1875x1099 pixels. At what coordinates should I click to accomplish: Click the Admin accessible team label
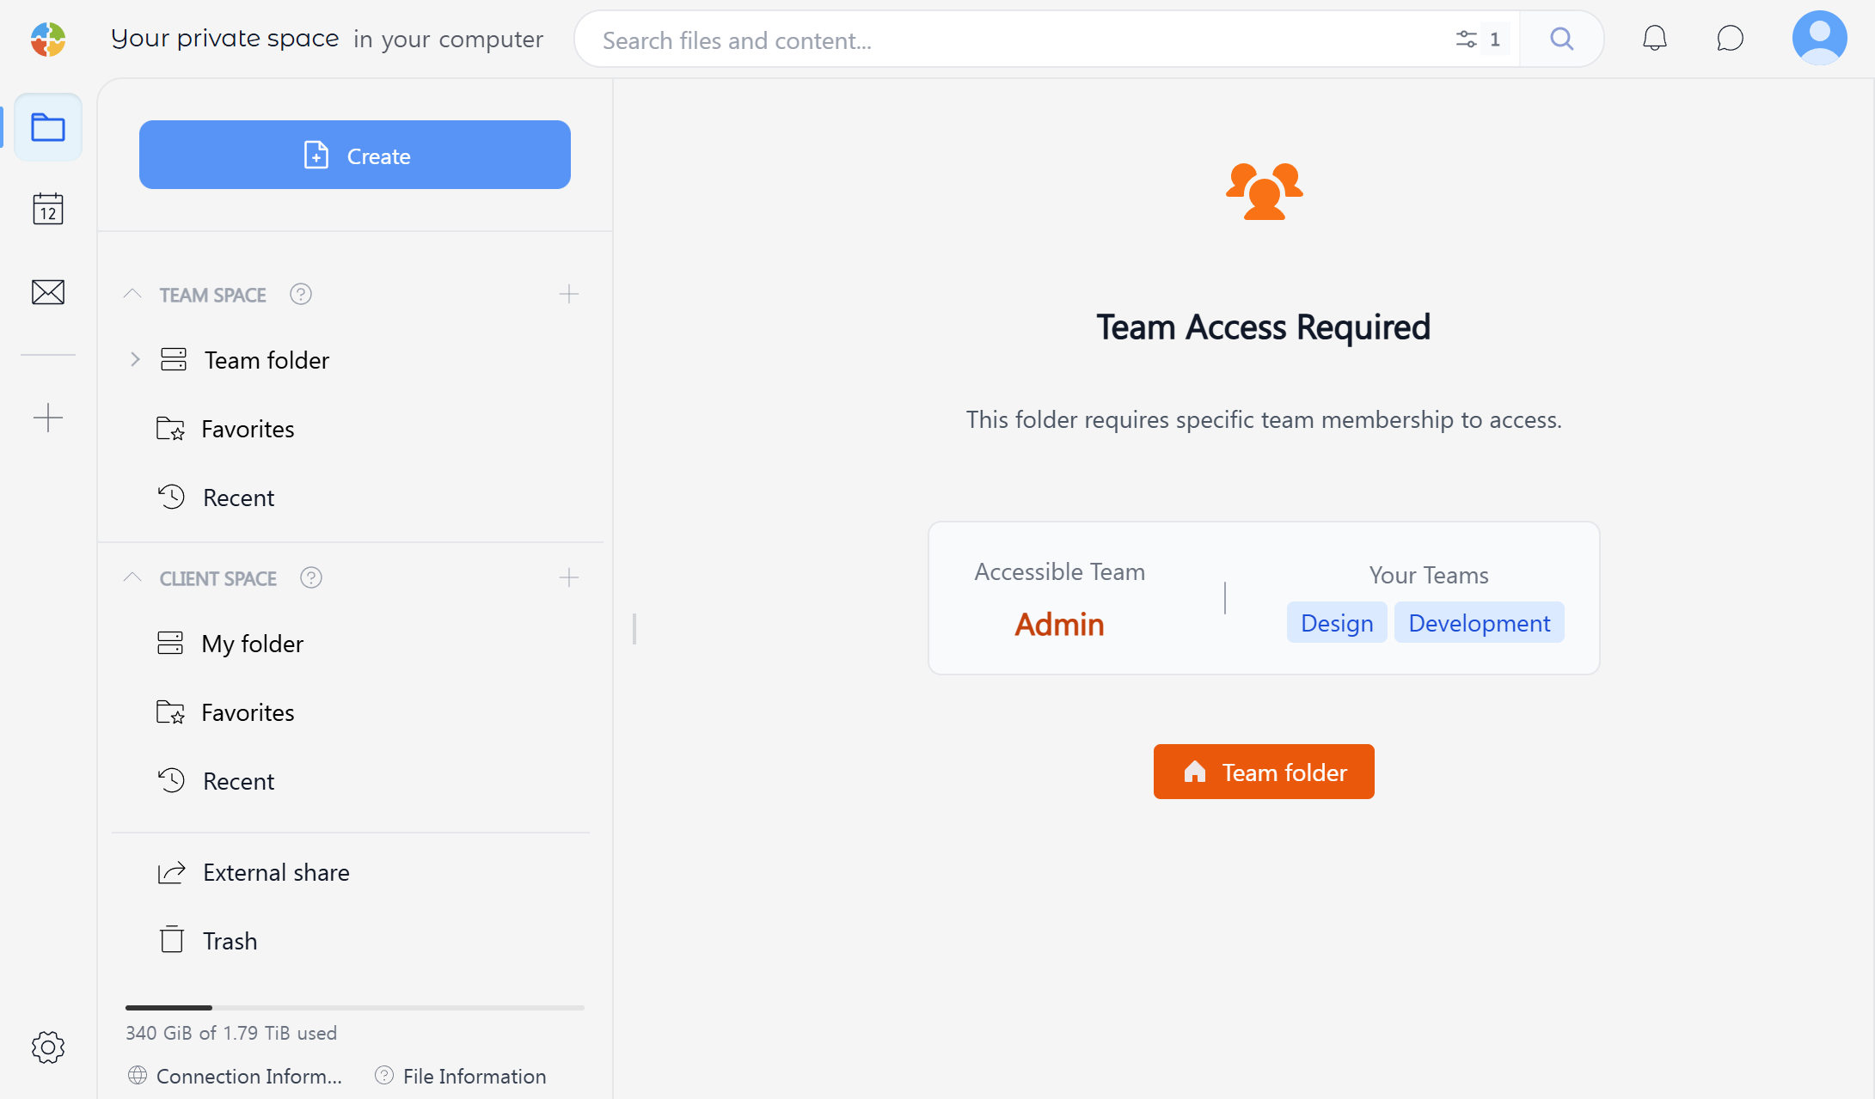(x=1059, y=625)
